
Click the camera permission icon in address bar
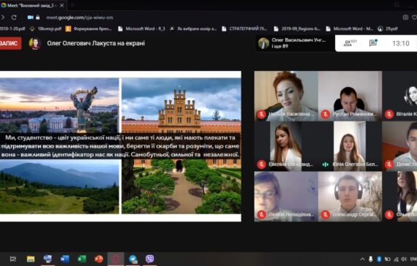click(x=30, y=18)
